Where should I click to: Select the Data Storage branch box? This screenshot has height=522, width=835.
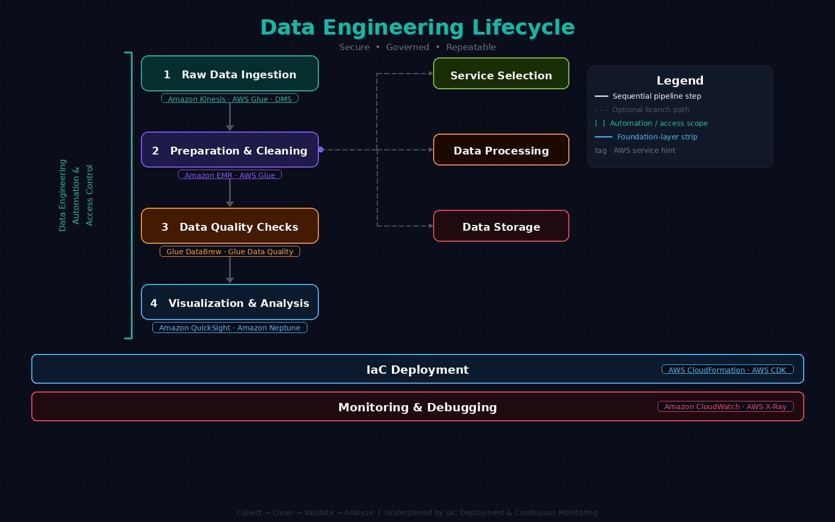(501, 226)
